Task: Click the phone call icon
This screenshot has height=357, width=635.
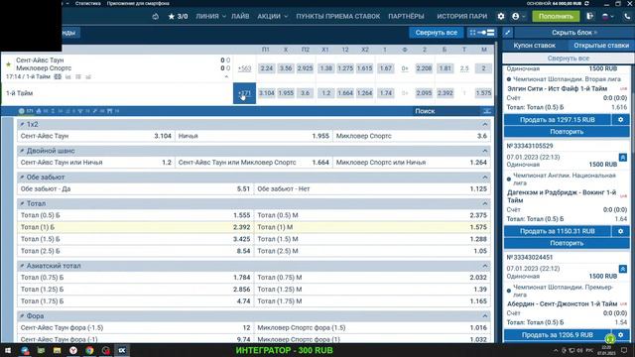Action: [627, 16]
